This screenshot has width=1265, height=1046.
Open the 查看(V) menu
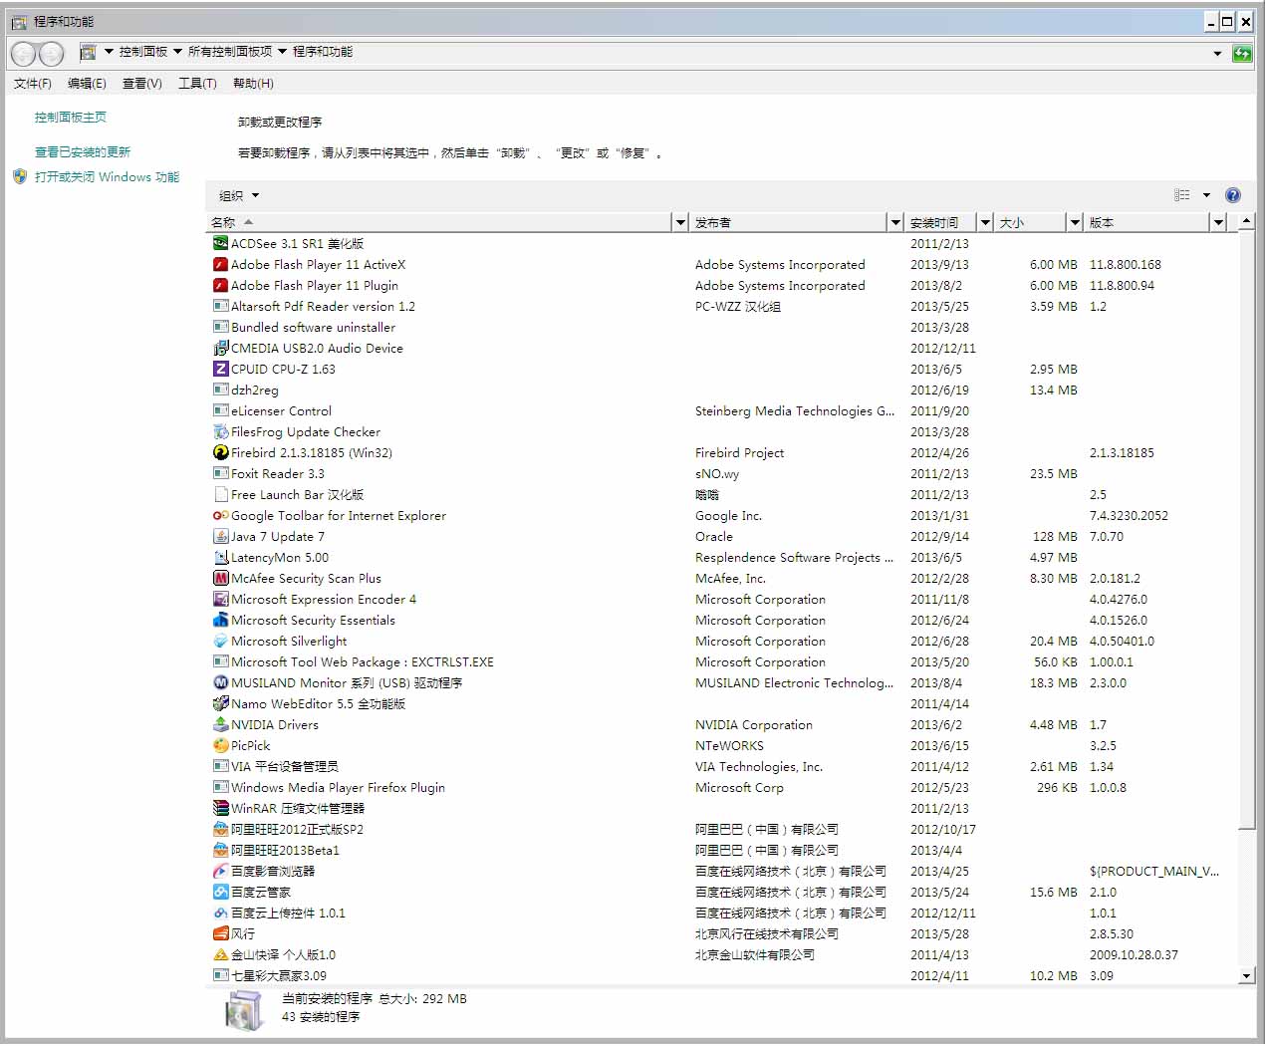(x=142, y=84)
